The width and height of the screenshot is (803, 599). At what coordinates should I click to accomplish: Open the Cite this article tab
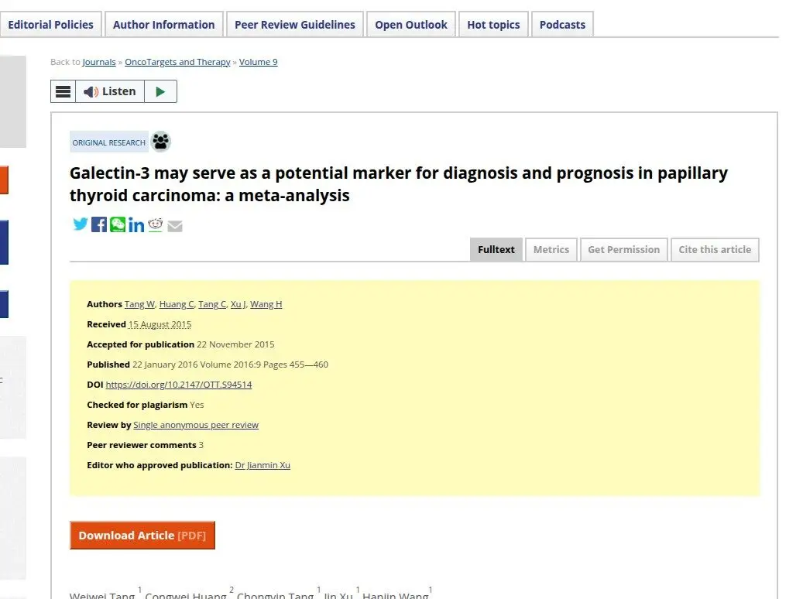coord(715,250)
